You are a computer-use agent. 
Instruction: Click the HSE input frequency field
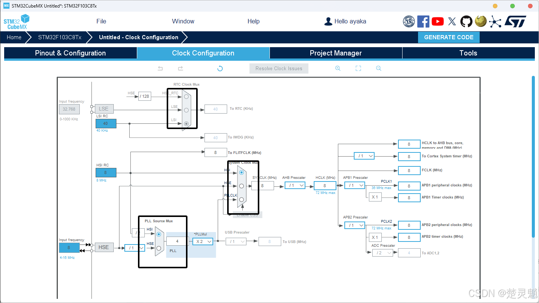point(69,248)
